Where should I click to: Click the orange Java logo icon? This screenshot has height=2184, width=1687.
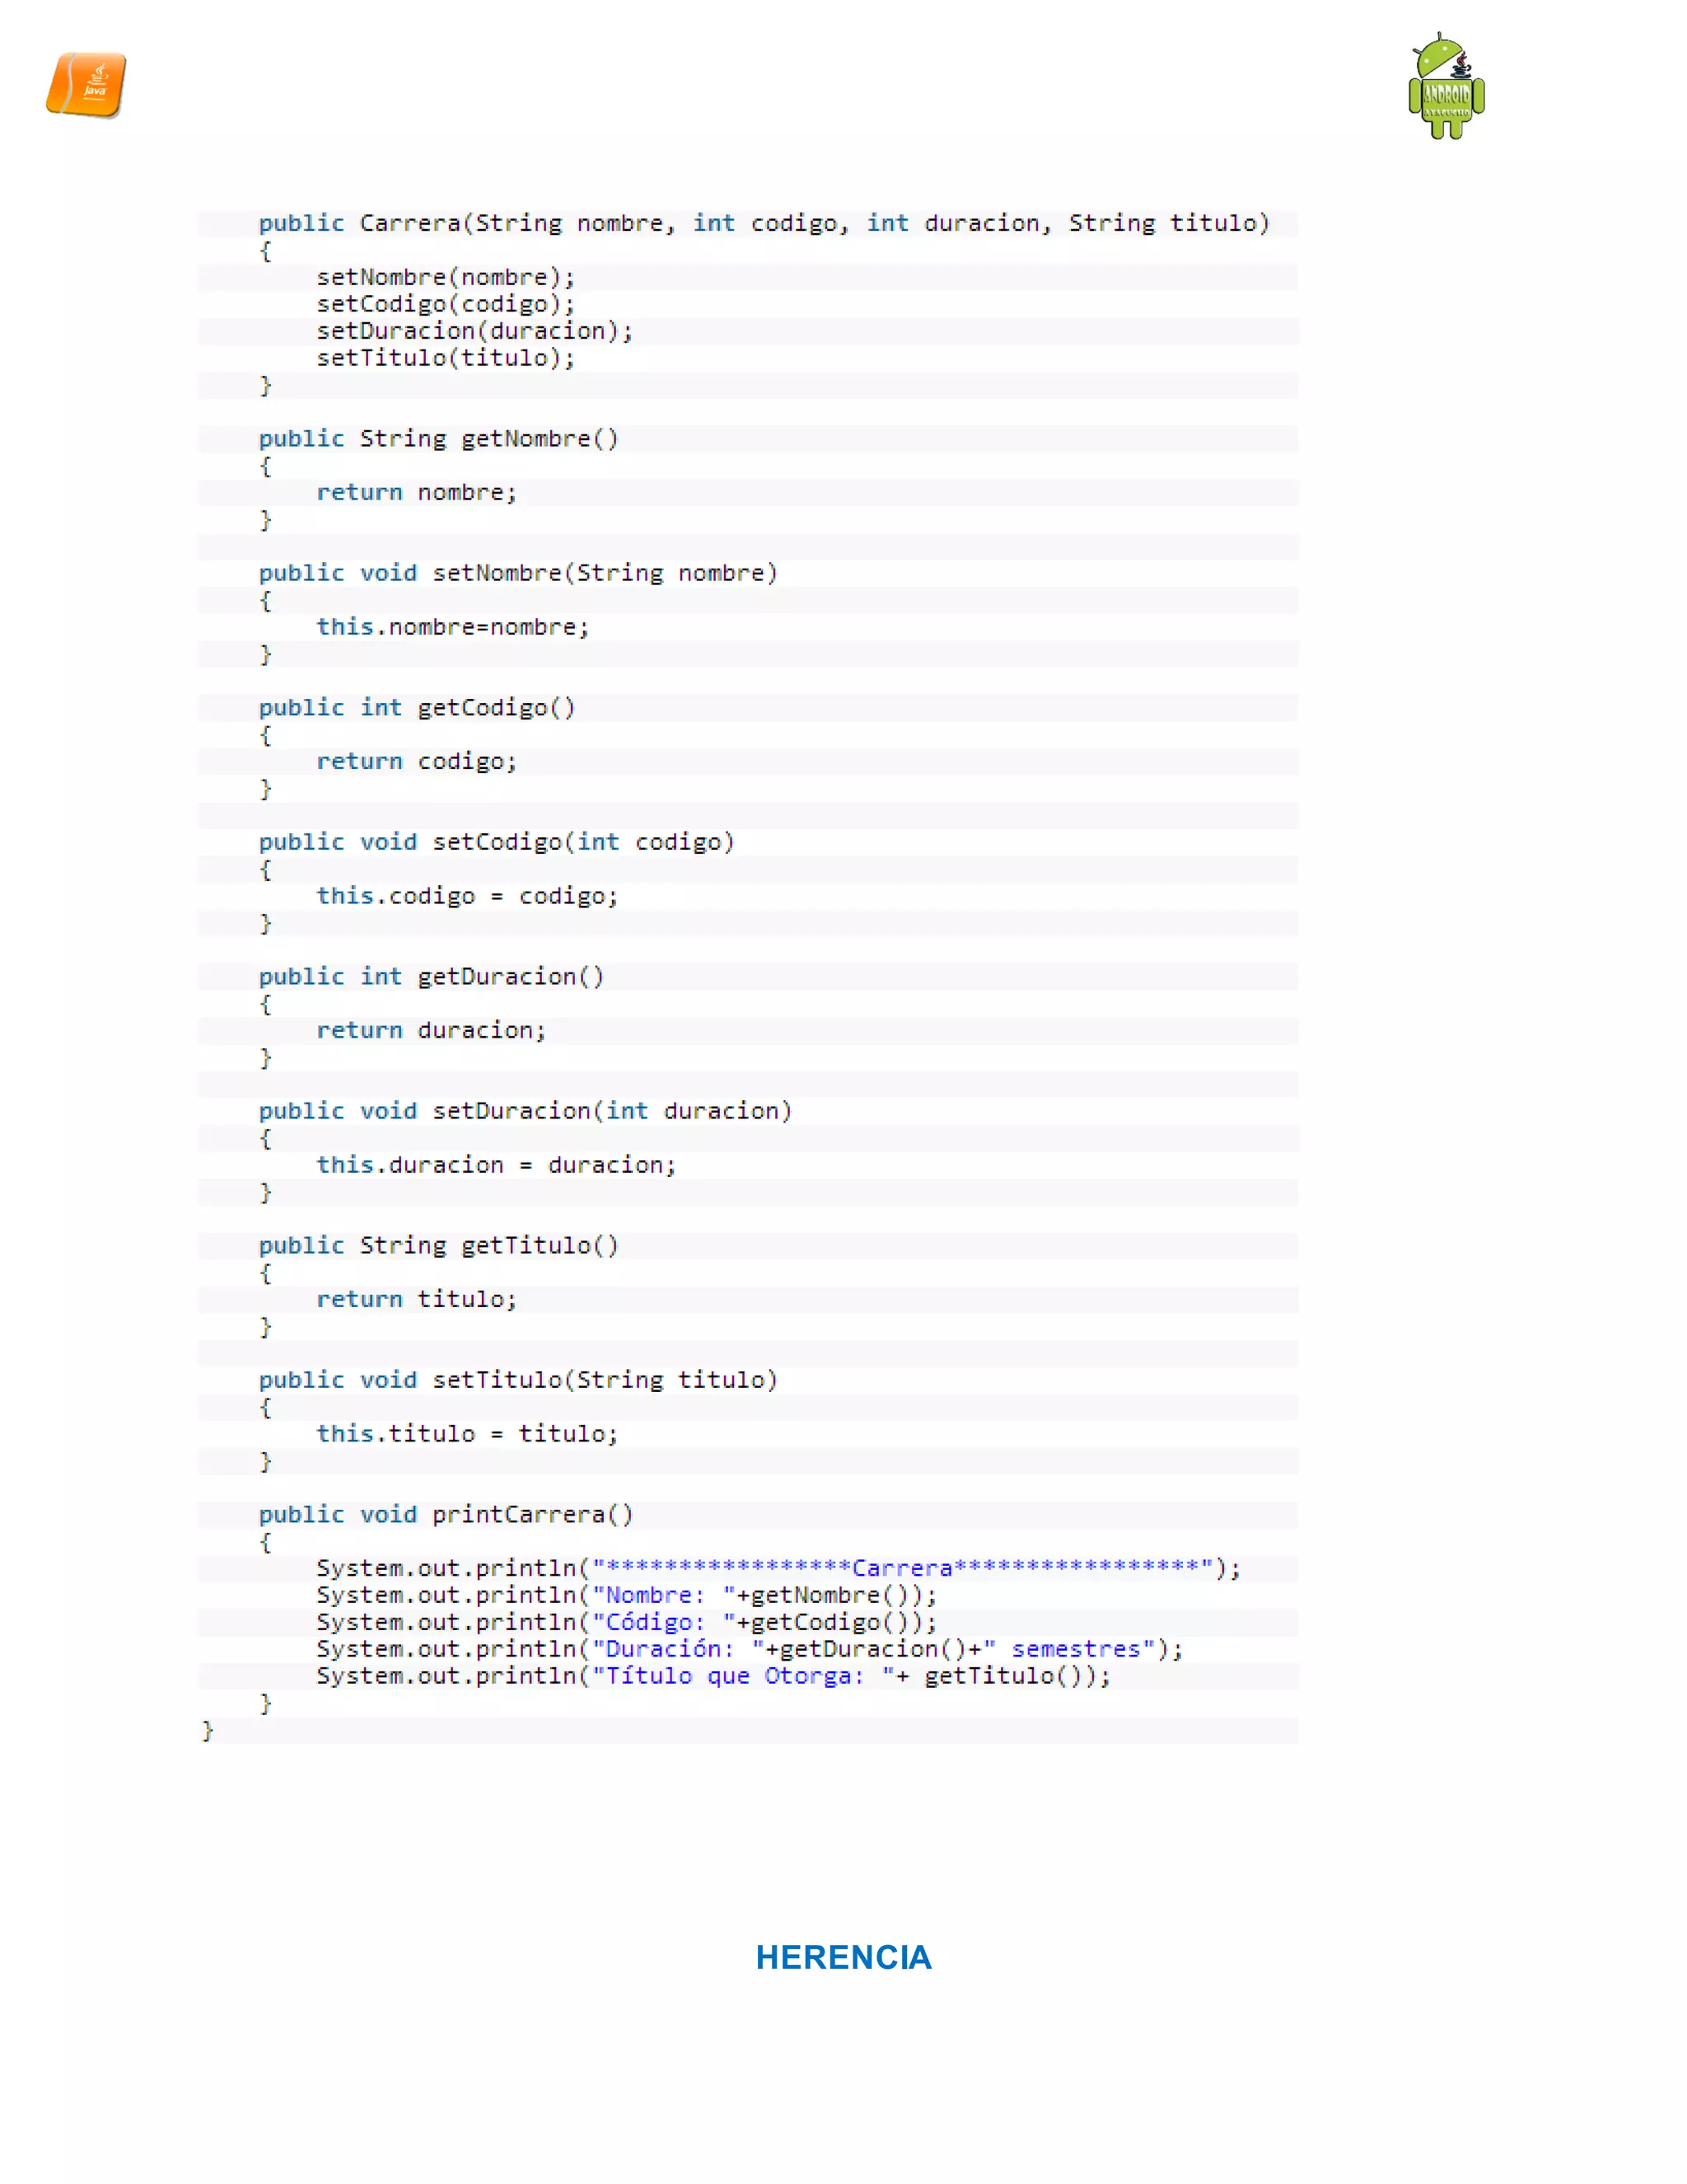tap(86, 85)
